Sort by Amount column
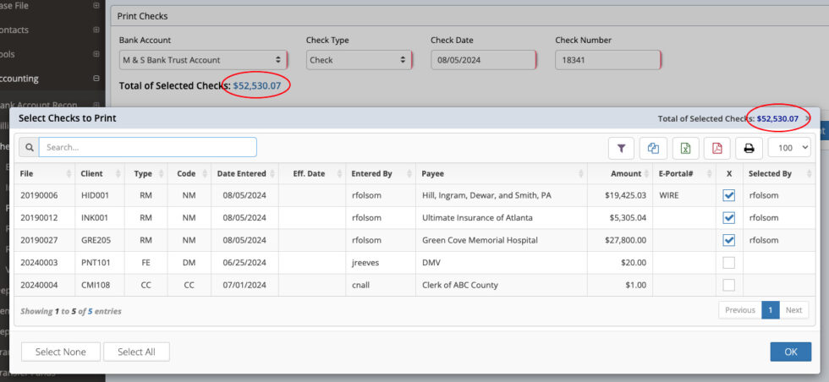The image size is (829, 382). coord(620,174)
